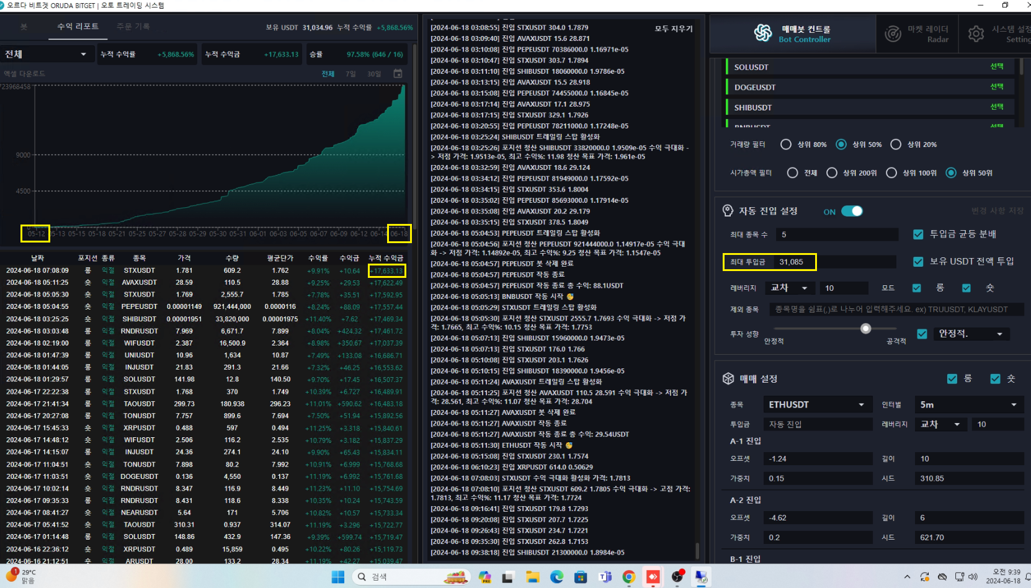Open Task View in the taskbar
1031x588 pixels.
(508, 577)
